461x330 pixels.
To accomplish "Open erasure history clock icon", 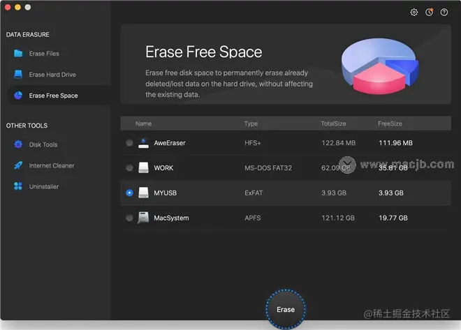I will 430,12.
